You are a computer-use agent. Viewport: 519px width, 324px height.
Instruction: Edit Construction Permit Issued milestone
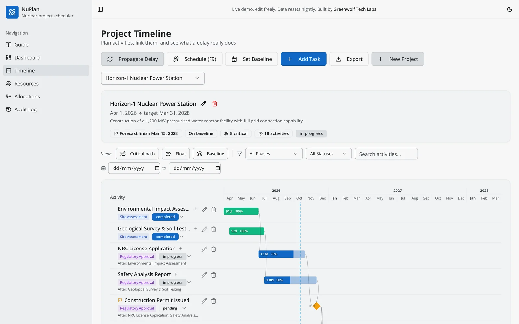click(204, 301)
